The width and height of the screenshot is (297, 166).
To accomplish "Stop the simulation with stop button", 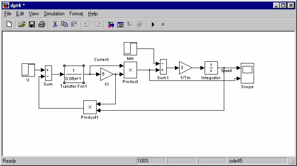I will 163,25.
